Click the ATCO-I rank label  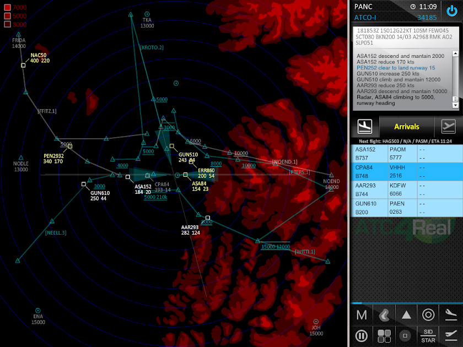365,18
